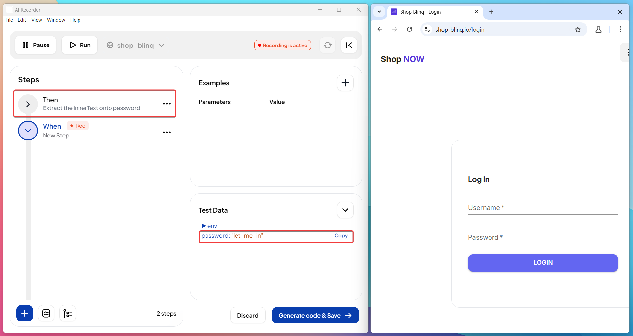Expand the env tree node
This screenshot has height=336, width=633.
(x=204, y=226)
